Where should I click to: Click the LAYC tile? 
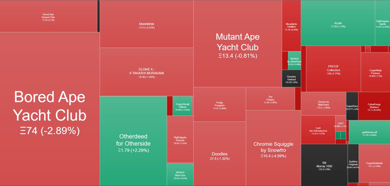(341, 123)
